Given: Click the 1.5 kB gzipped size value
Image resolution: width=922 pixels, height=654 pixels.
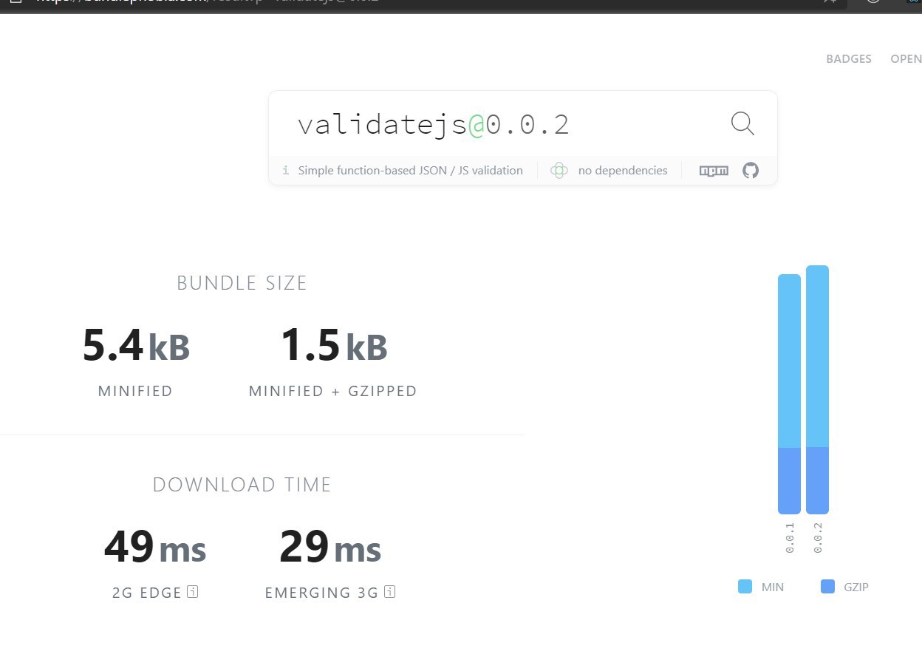Looking at the screenshot, I should pos(333,346).
